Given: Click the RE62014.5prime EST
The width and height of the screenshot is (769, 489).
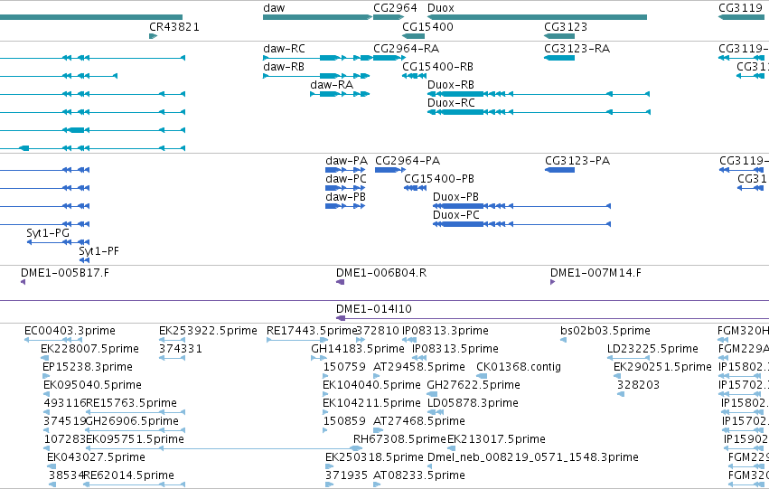Looking at the screenshot, I should point(135,484).
